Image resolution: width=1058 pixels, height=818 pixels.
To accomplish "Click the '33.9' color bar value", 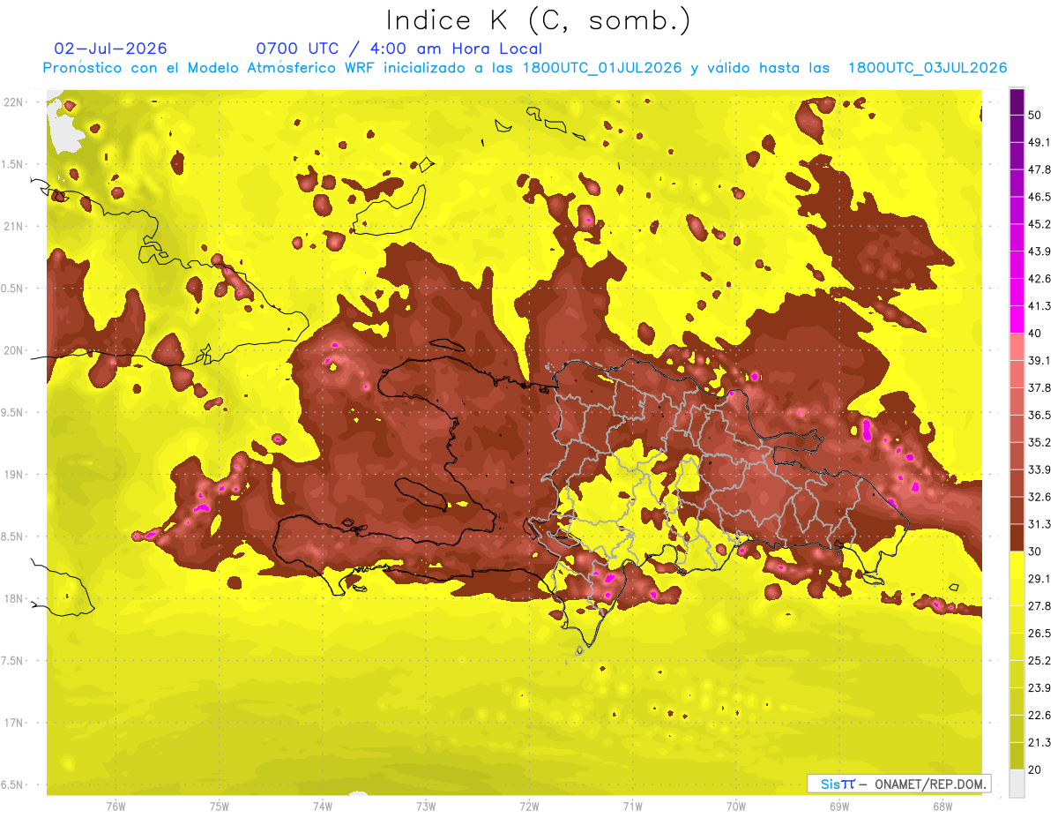I will point(1039,469).
